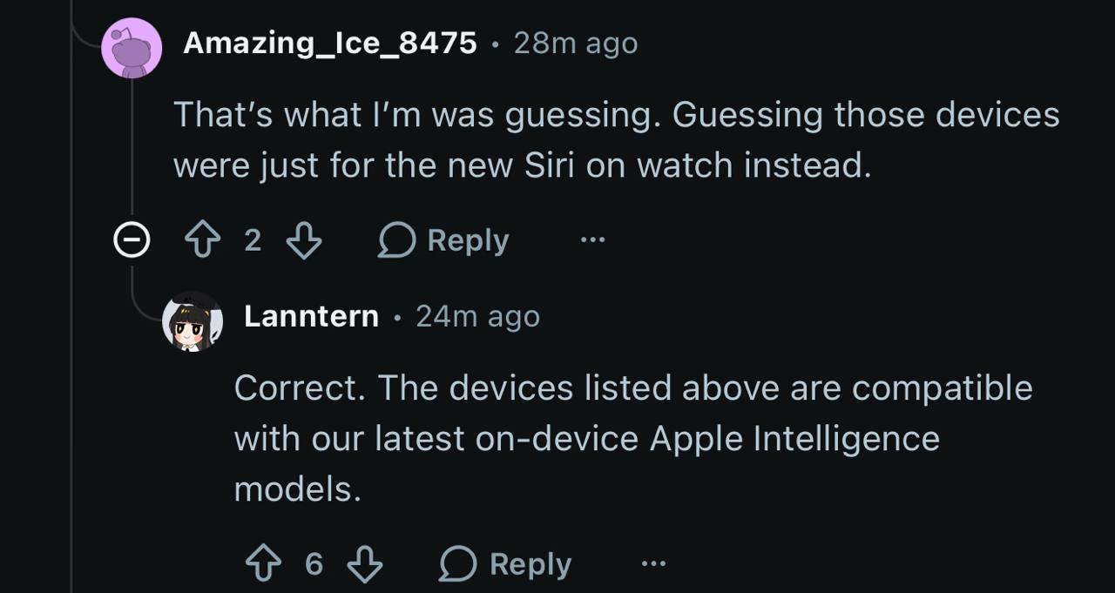
Task: Click the vote count 6
Action: (x=314, y=564)
